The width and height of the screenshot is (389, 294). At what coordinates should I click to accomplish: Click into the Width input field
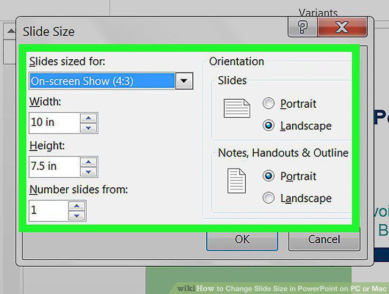(55, 123)
